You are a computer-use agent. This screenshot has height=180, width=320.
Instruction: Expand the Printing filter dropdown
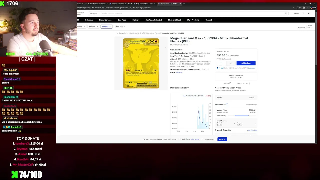tap(93, 26)
